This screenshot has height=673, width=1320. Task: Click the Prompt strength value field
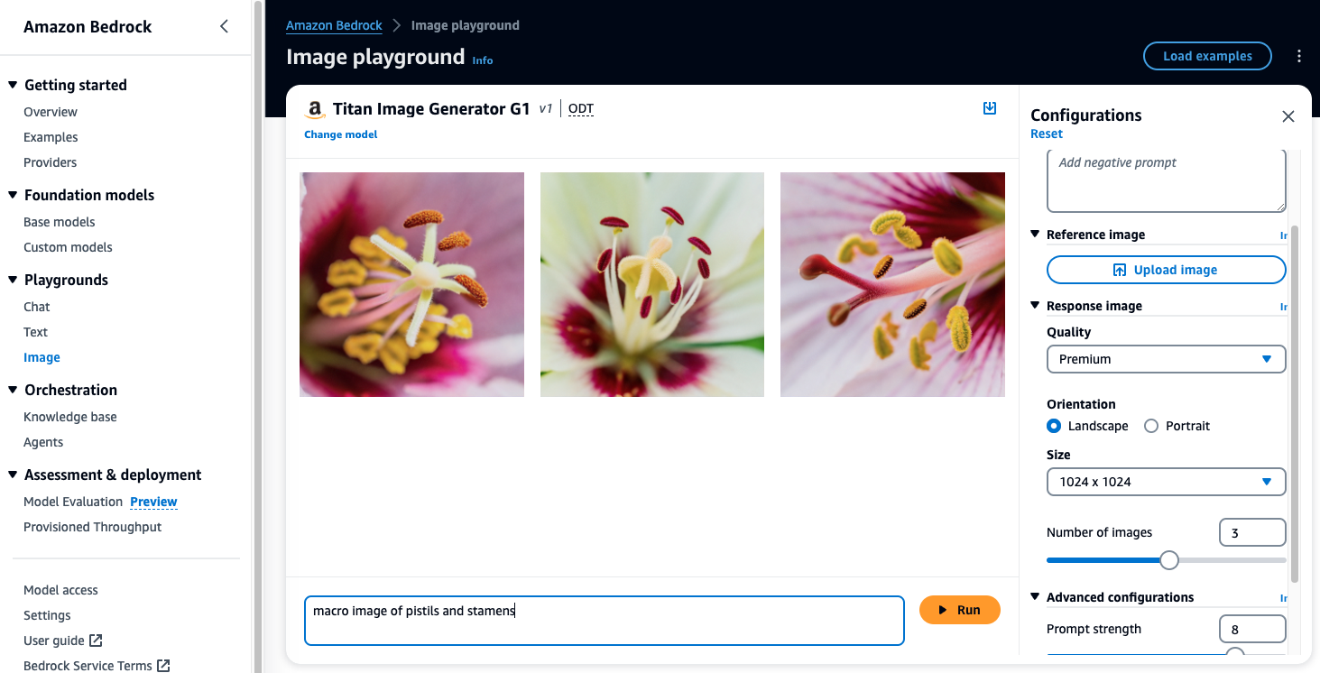point(1252,629)
